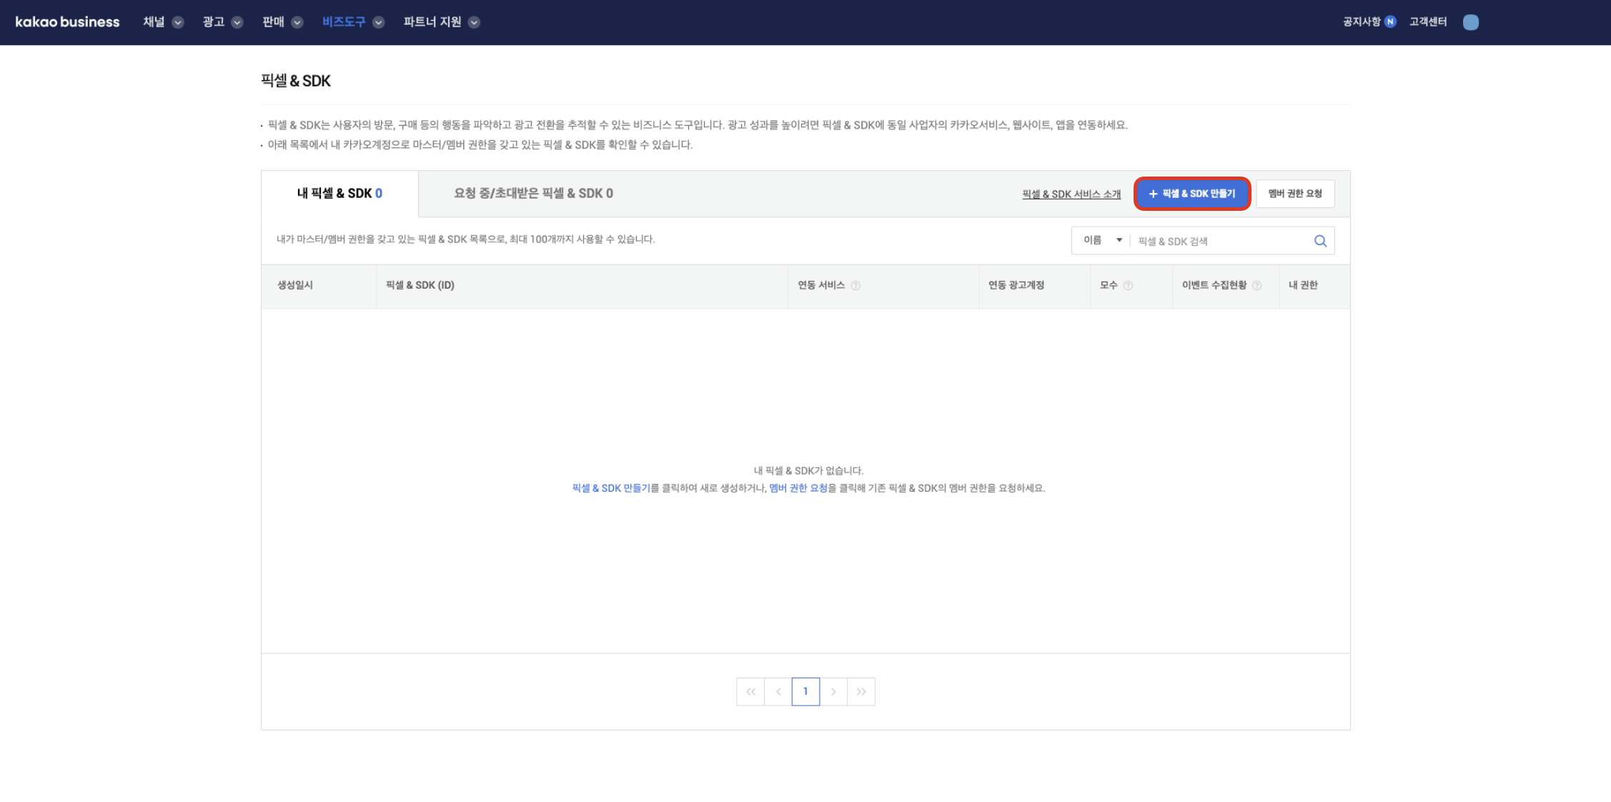
Task: Click the 픽셀 & SDK 만들기 button
Action: pos(1191,193)
